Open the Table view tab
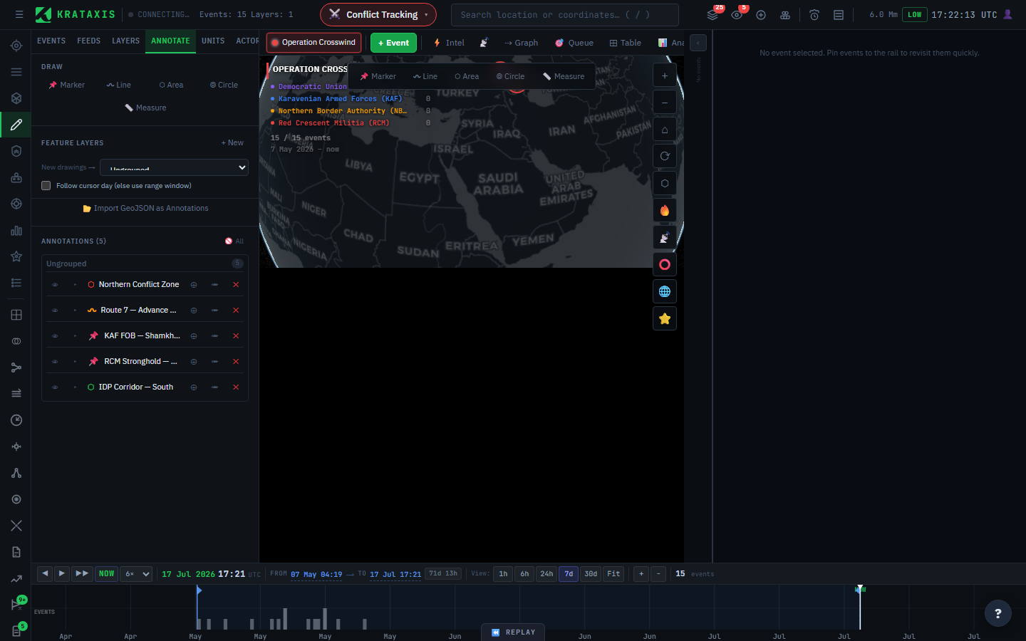The width and height of the screenshot is (1026, 641). (x=626, y=43)
